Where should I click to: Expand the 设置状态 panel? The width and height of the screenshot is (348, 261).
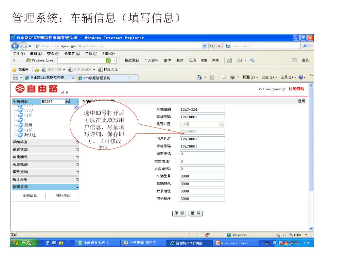pos(77,150)
